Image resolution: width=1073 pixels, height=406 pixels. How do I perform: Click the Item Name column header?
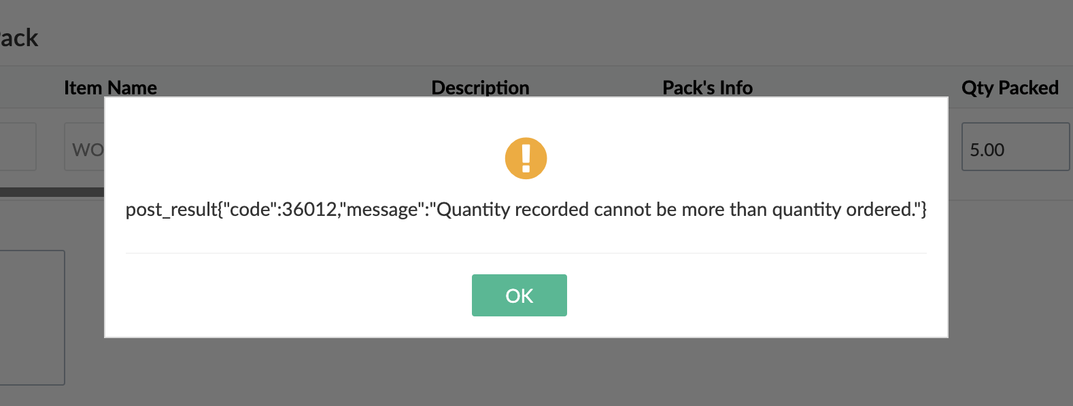(110, 88)
